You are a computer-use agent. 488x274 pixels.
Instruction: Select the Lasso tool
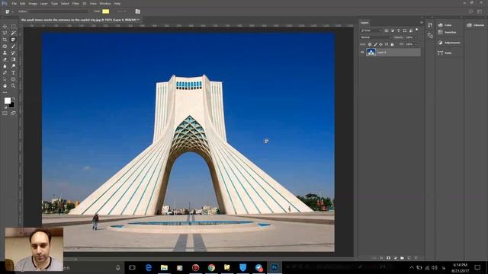point(5,33)
